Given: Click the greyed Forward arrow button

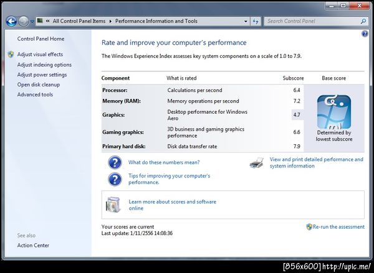Looking at the screenshot, I should click(24, 21).
